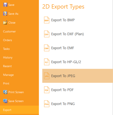Select Export To JPEG option
The image size is (113, 115).
click(x=78, y=76)
